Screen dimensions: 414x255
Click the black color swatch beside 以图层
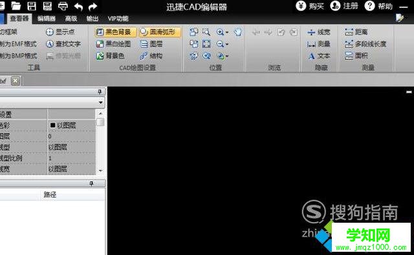[52, 125]
